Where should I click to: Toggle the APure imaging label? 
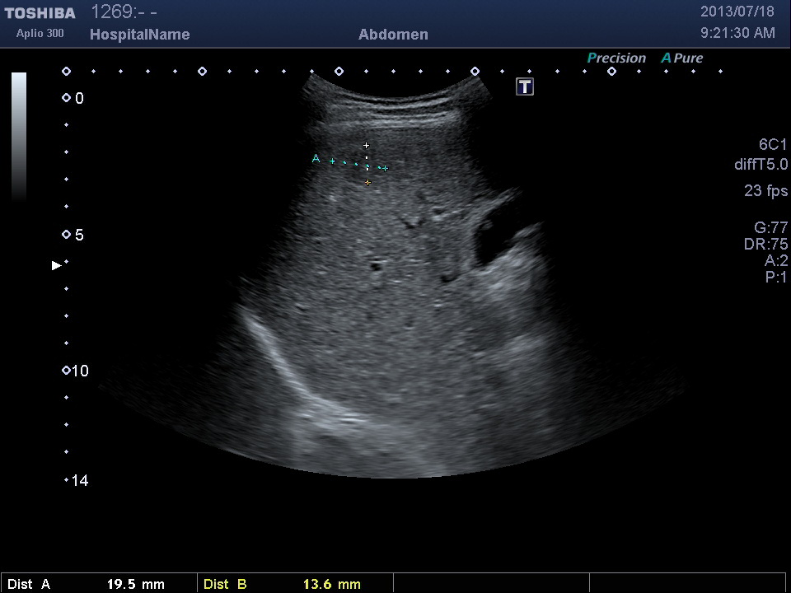682,58
